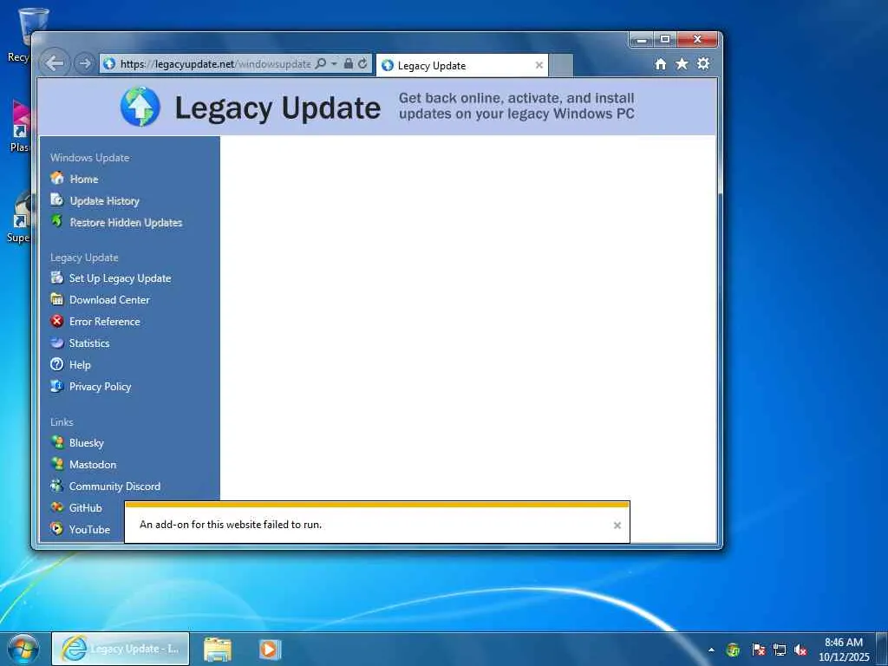This screenshot has width=888, height=666.
Task: Click the Update History icon
Action: [57, 200]
